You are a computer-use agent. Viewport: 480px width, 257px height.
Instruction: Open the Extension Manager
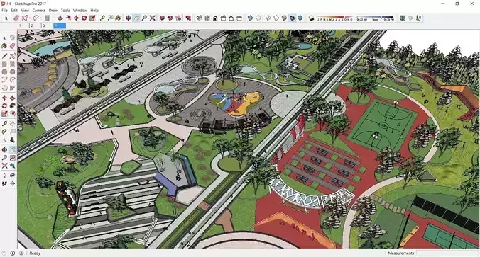pos(188,18)
